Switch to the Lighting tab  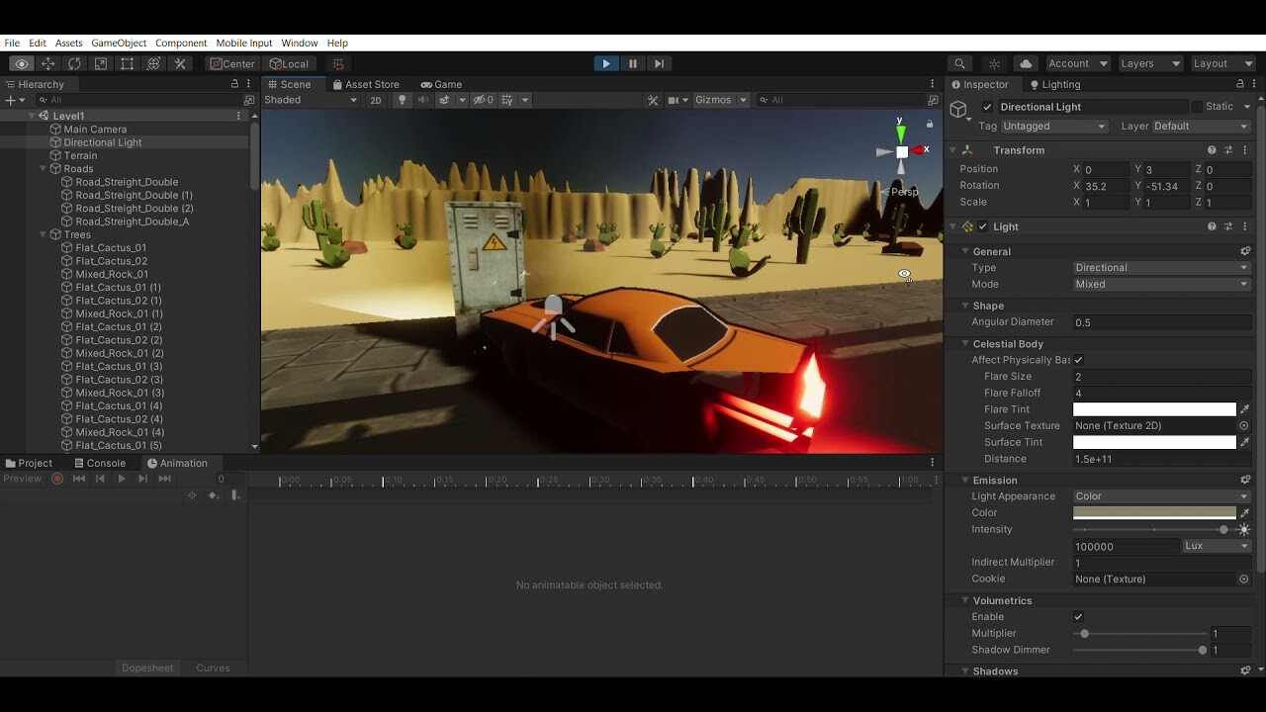(1054, 84)
